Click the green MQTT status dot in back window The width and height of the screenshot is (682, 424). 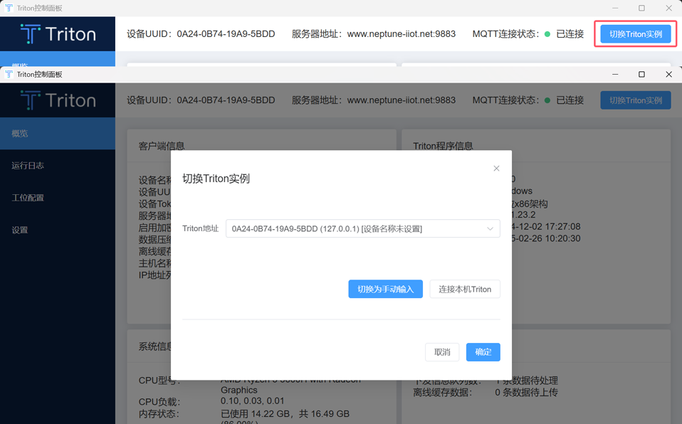(x=547, y=34)
